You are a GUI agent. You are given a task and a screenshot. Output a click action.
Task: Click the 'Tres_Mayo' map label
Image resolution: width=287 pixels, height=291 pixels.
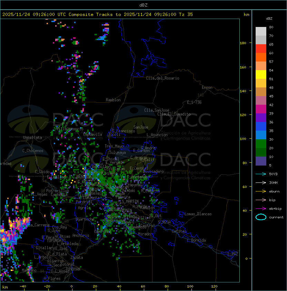(x=114, y=146)
